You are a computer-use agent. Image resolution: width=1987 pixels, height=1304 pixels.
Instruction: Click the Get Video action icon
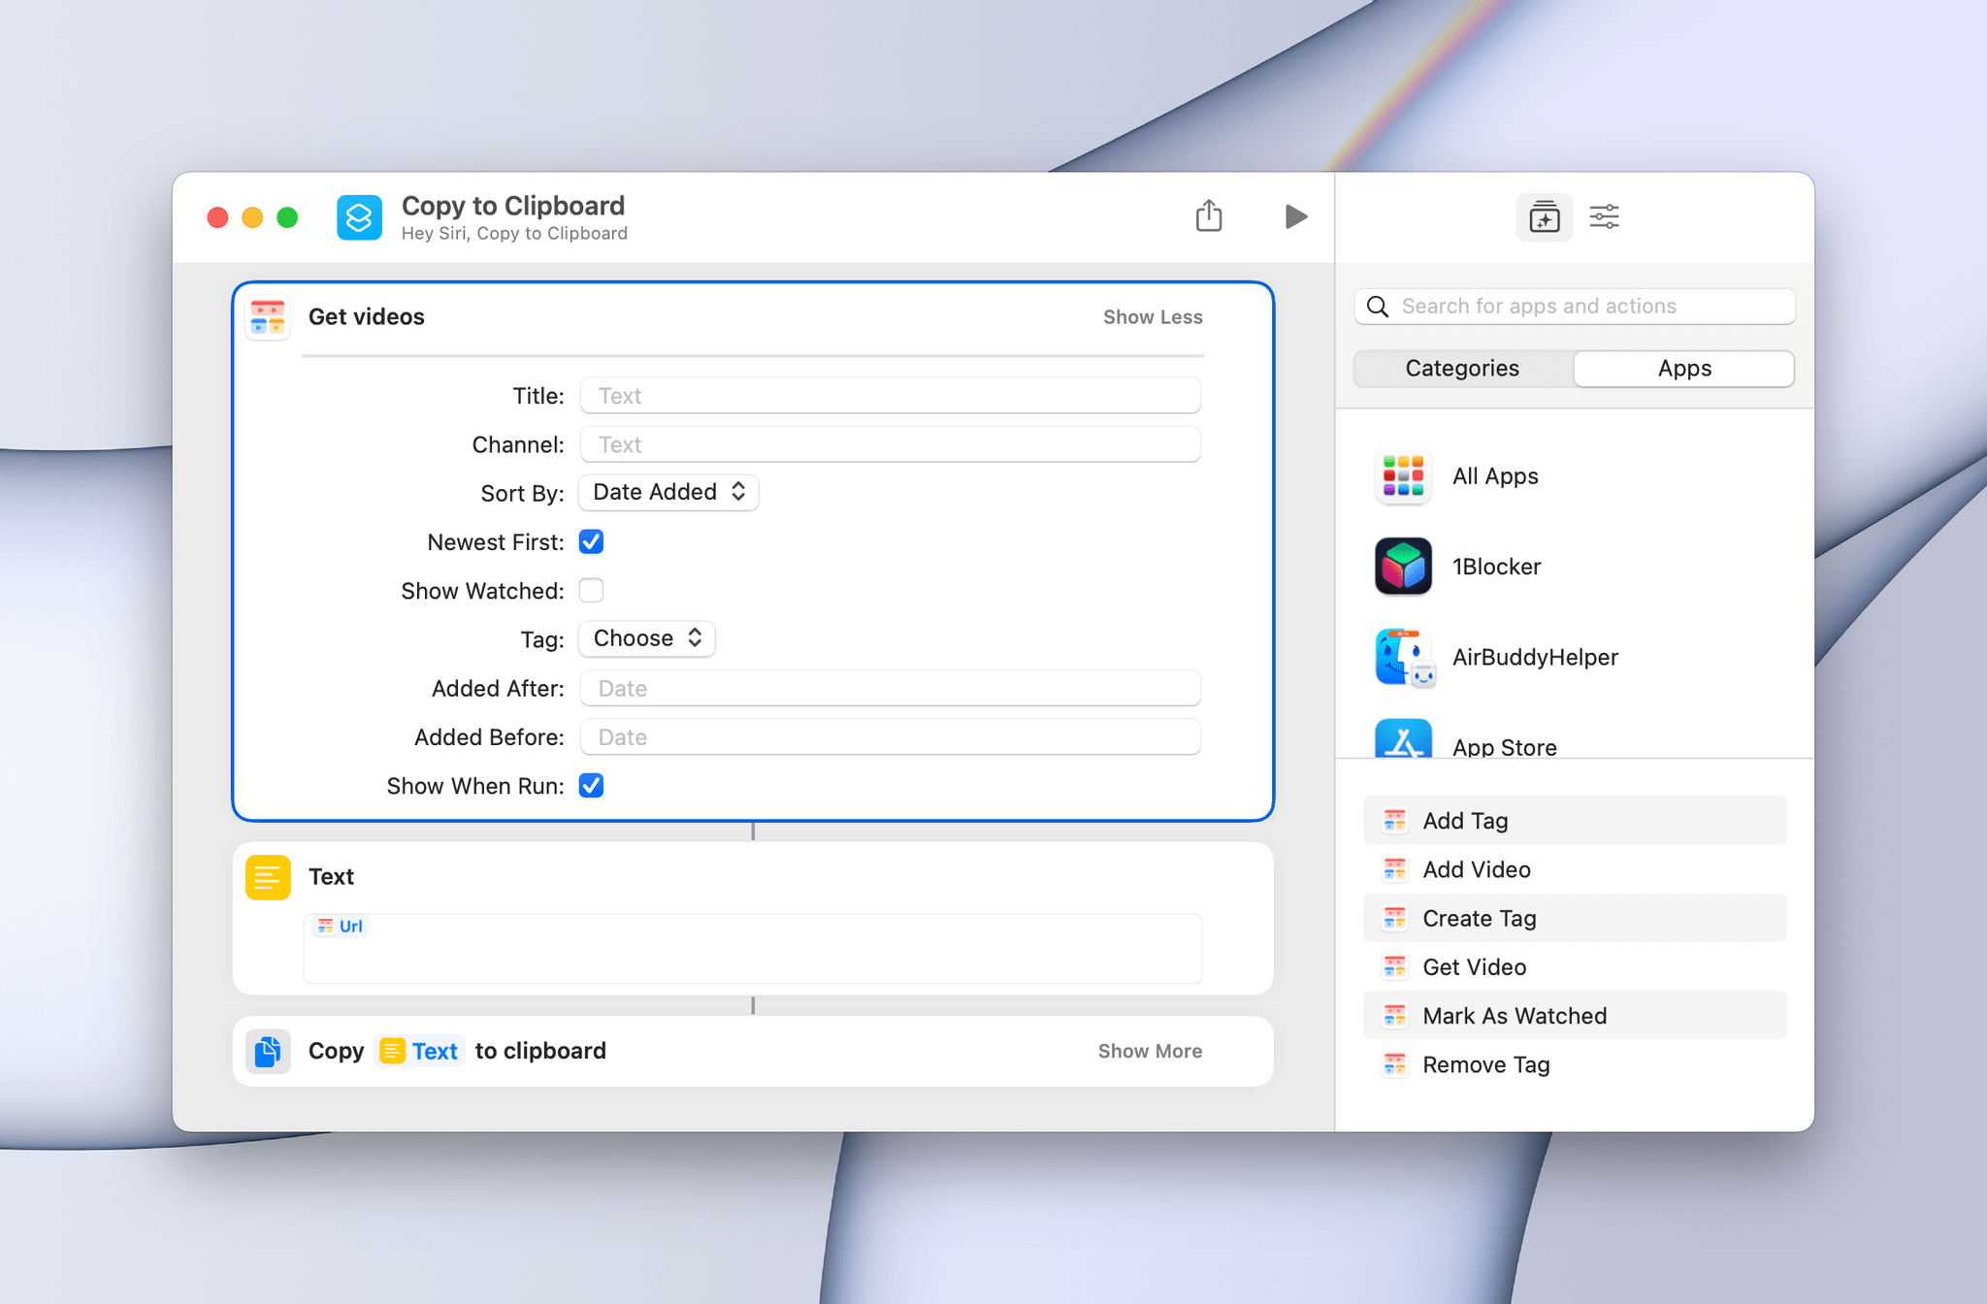[x=1392, y=966]
